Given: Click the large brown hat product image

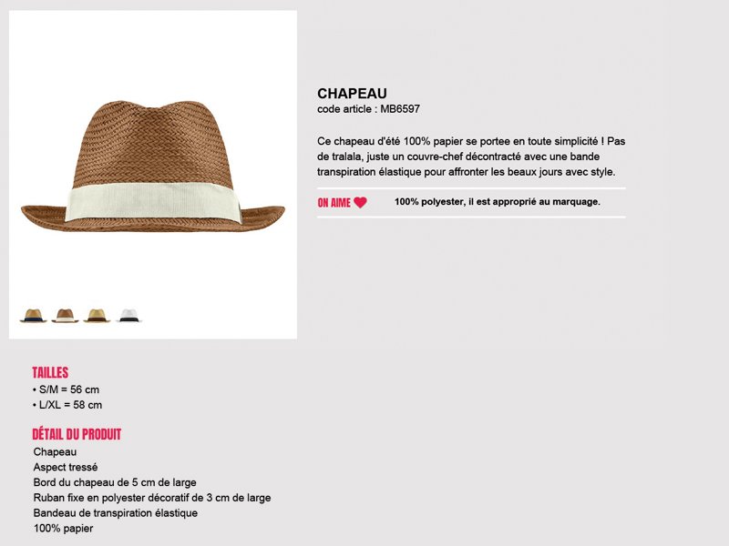Looking at the screenshot, I should coord(153,168).
